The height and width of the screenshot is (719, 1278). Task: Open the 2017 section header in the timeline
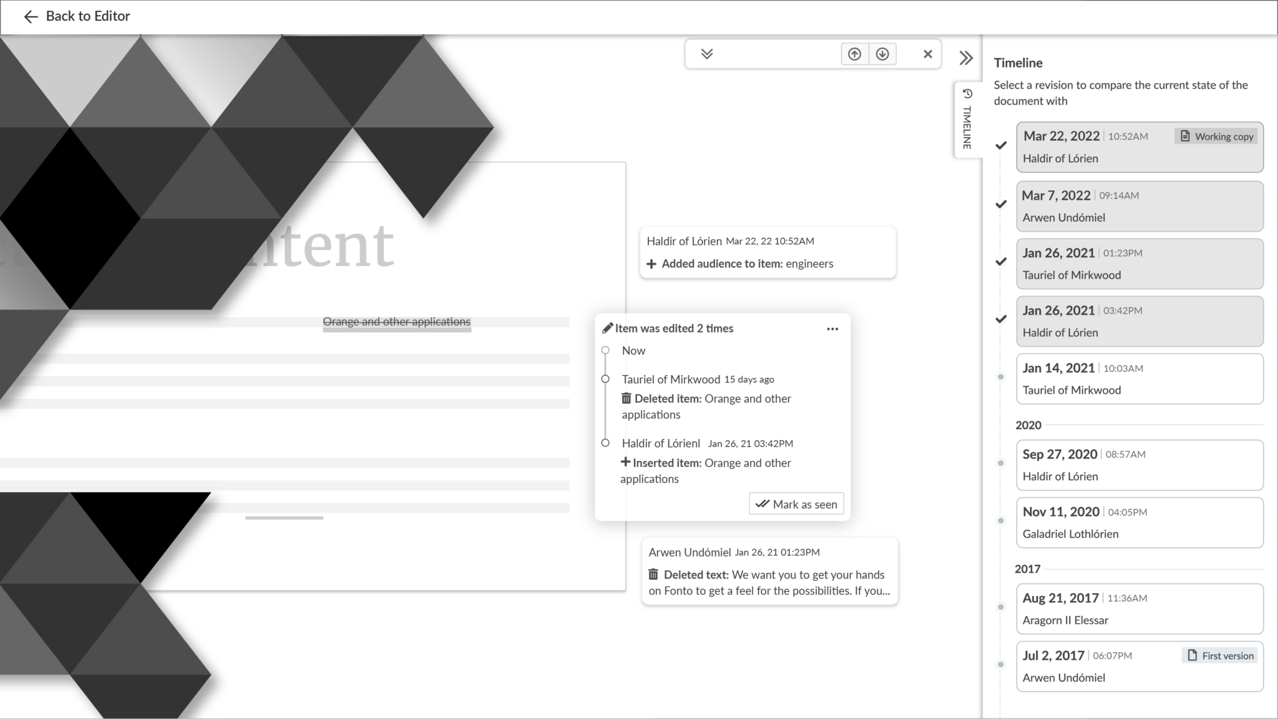click(1028, 569)
